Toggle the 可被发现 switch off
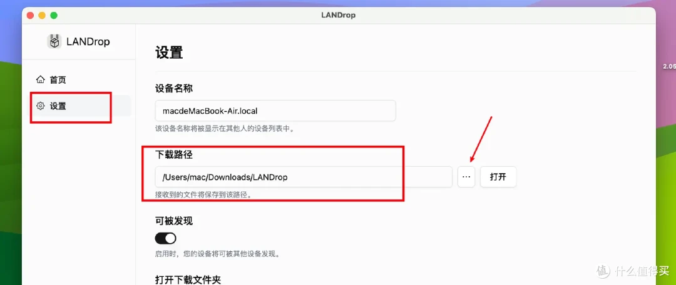This screenshot has width=676, height=285. [165, 238]
